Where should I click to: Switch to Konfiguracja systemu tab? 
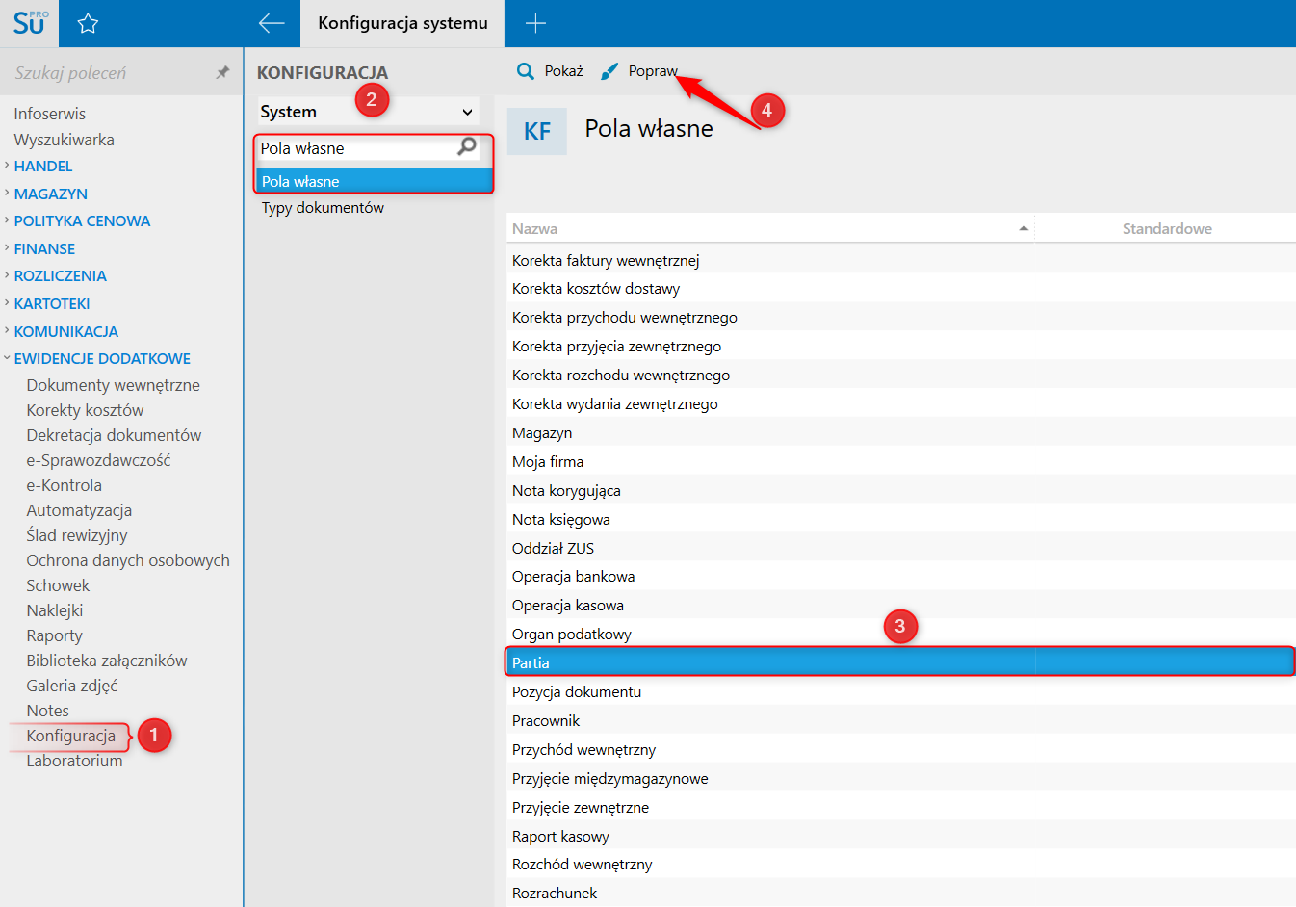point(402,23)
